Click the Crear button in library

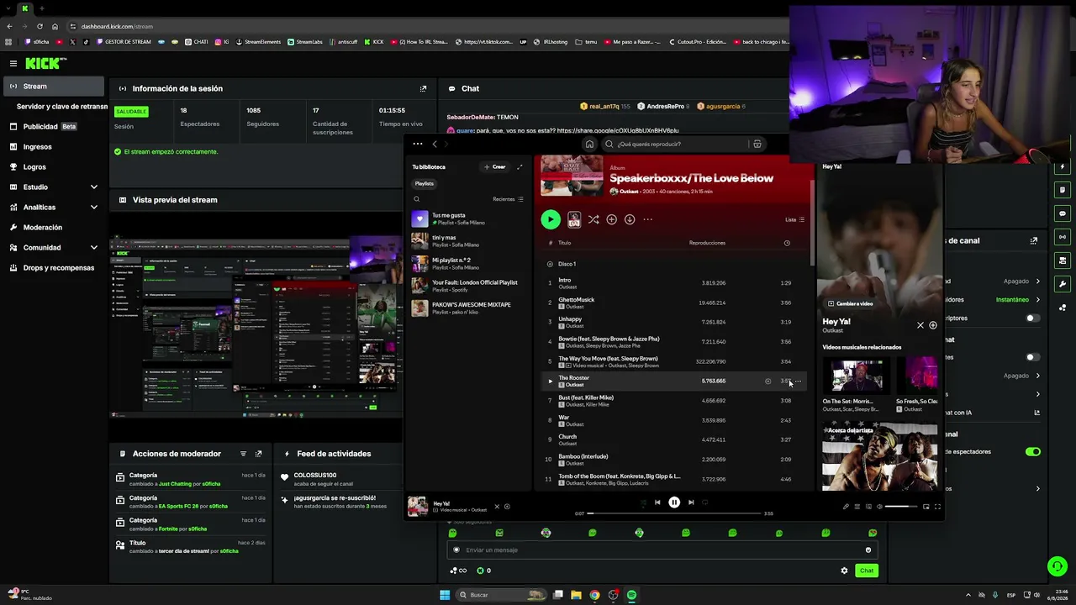(x=495, y=166)
